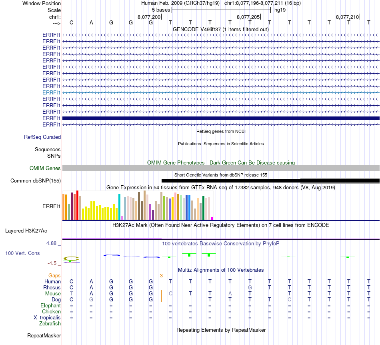380x345 pixels.
Task: Click the Mouse species label
Action: pos(53,294)
